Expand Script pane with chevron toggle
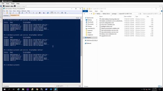The height and width of the screenshot is (91, 163). (81, 18)
